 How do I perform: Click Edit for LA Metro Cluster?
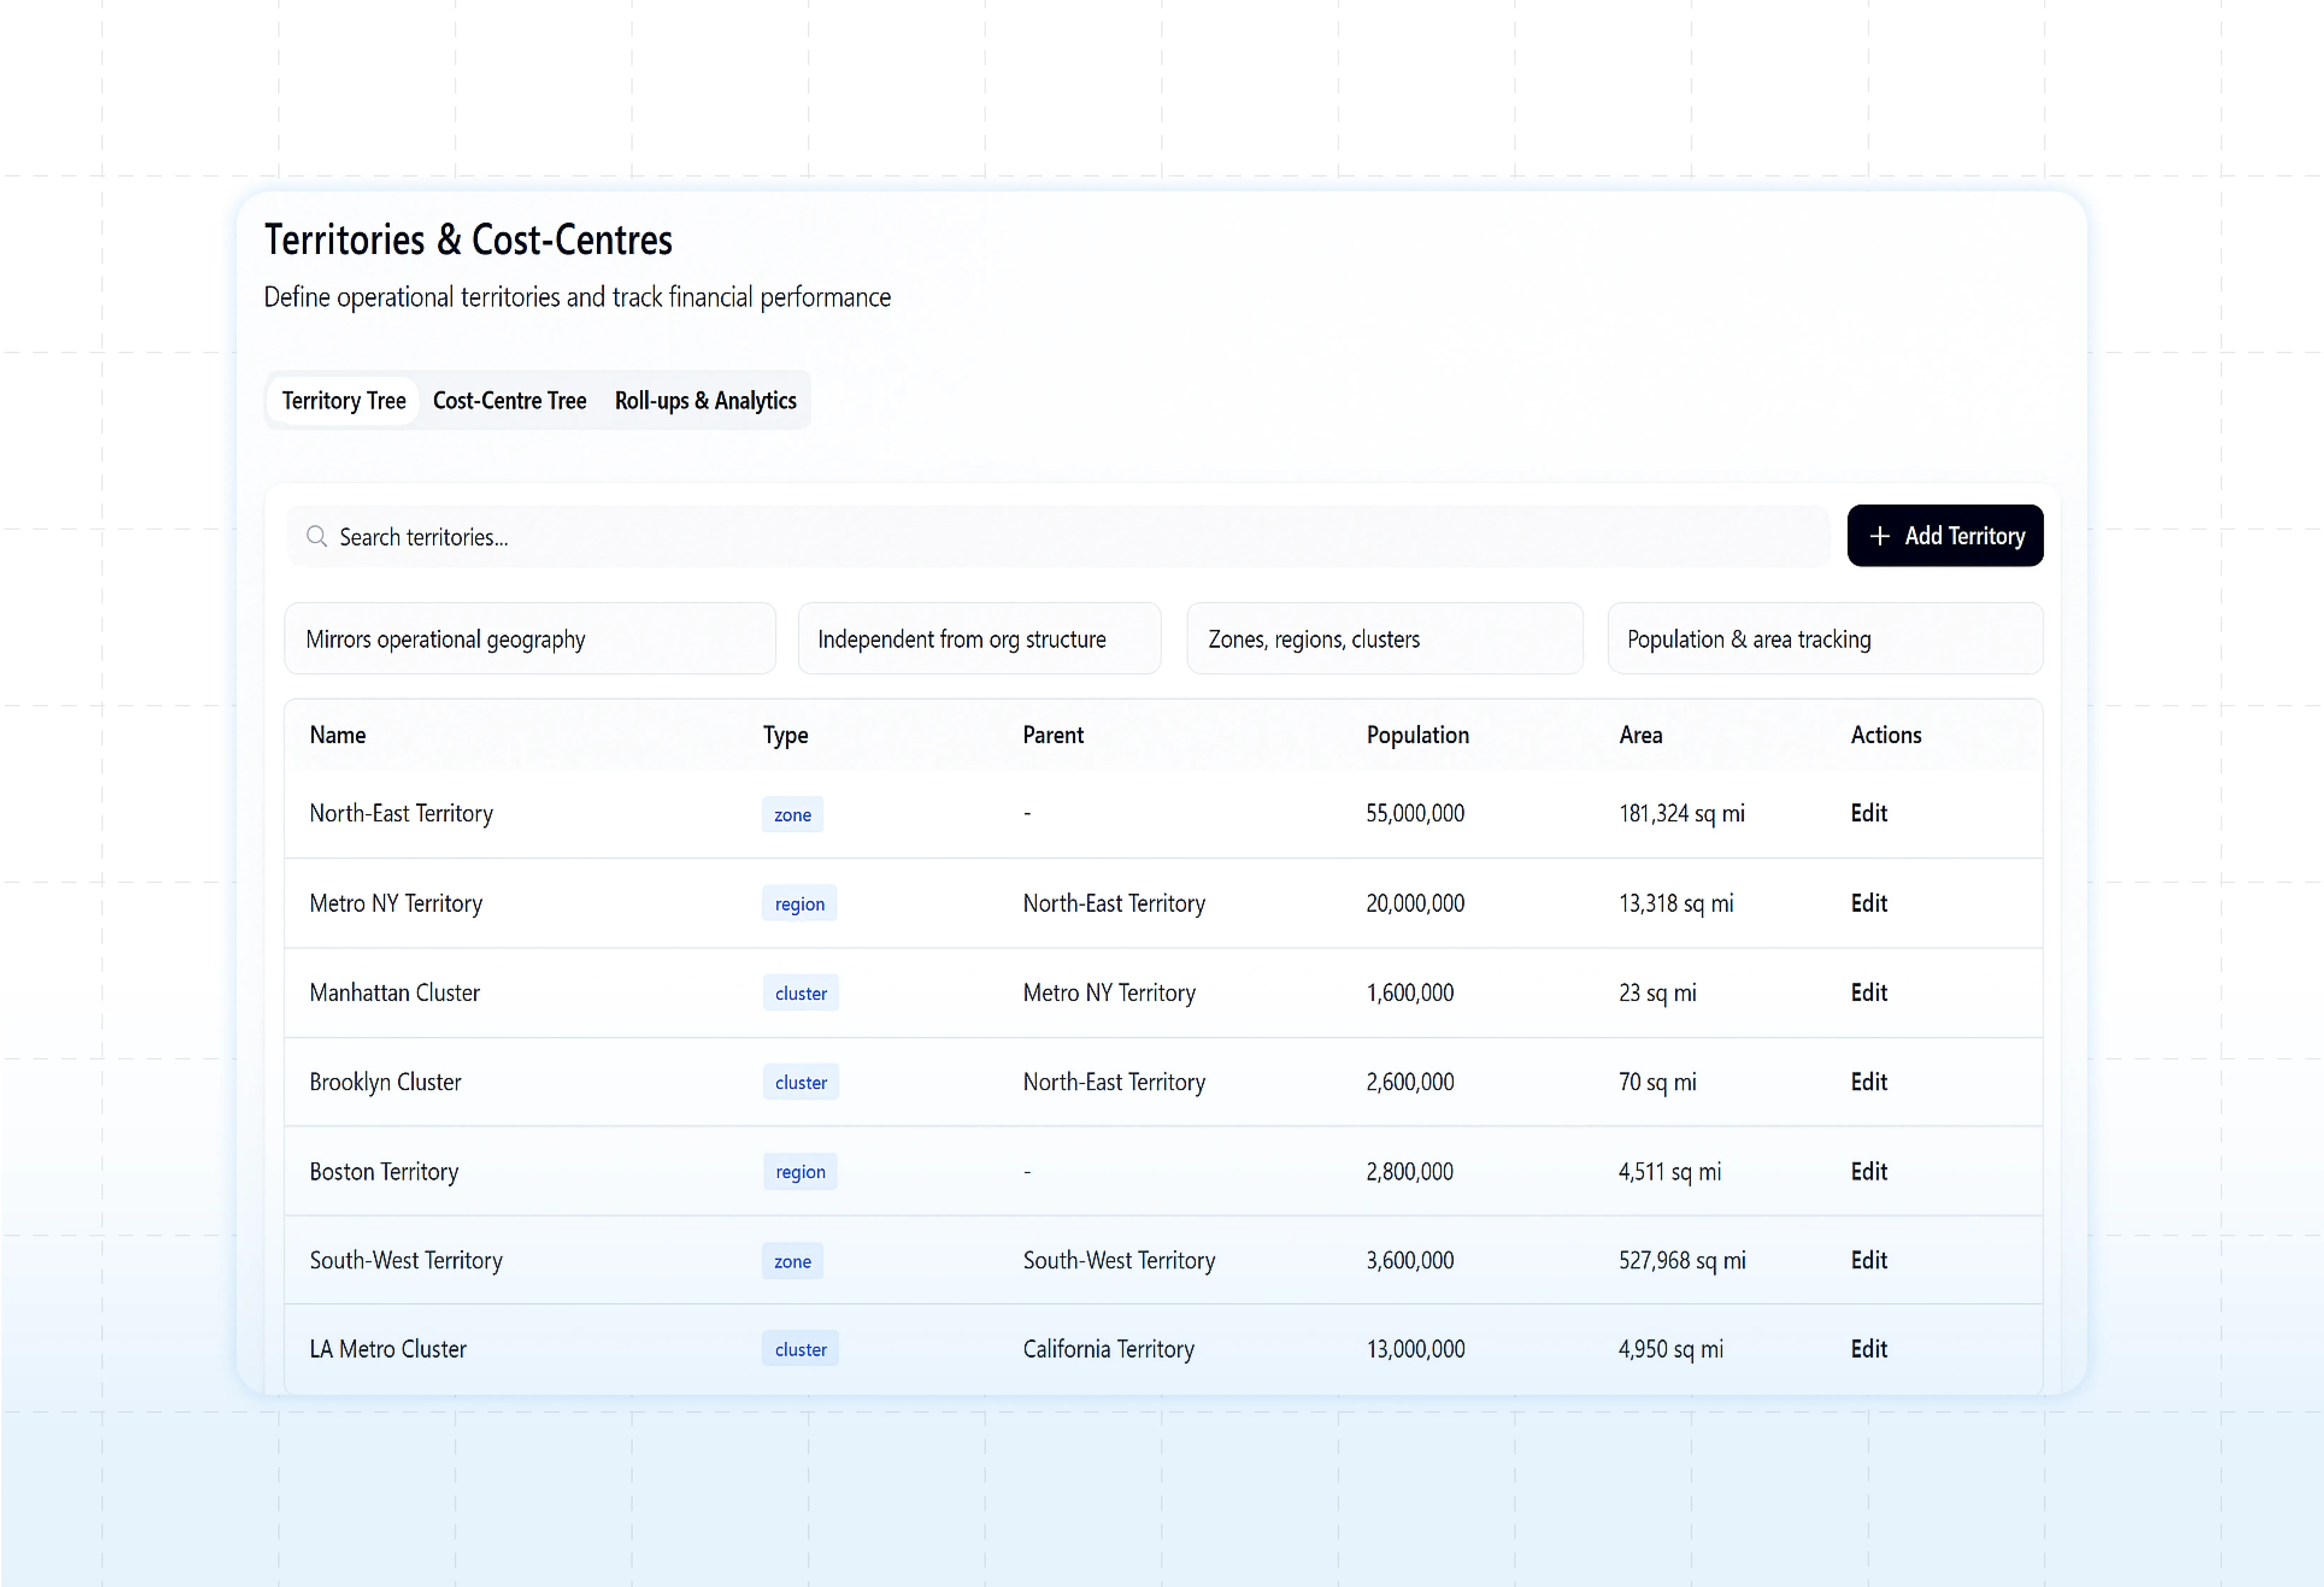pyautogui.click(x=1868, y=1349)
